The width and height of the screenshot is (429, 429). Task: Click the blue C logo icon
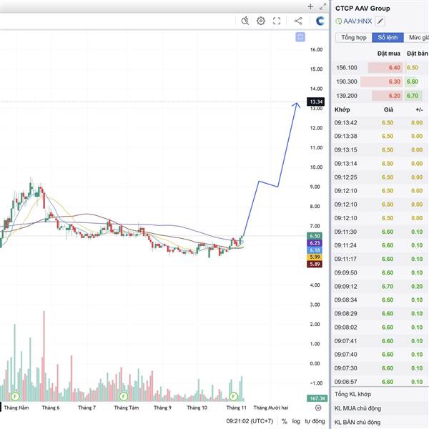[x=320, y=21]
